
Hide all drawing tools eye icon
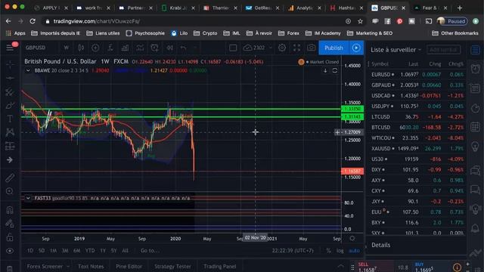[x=10, y=251]
